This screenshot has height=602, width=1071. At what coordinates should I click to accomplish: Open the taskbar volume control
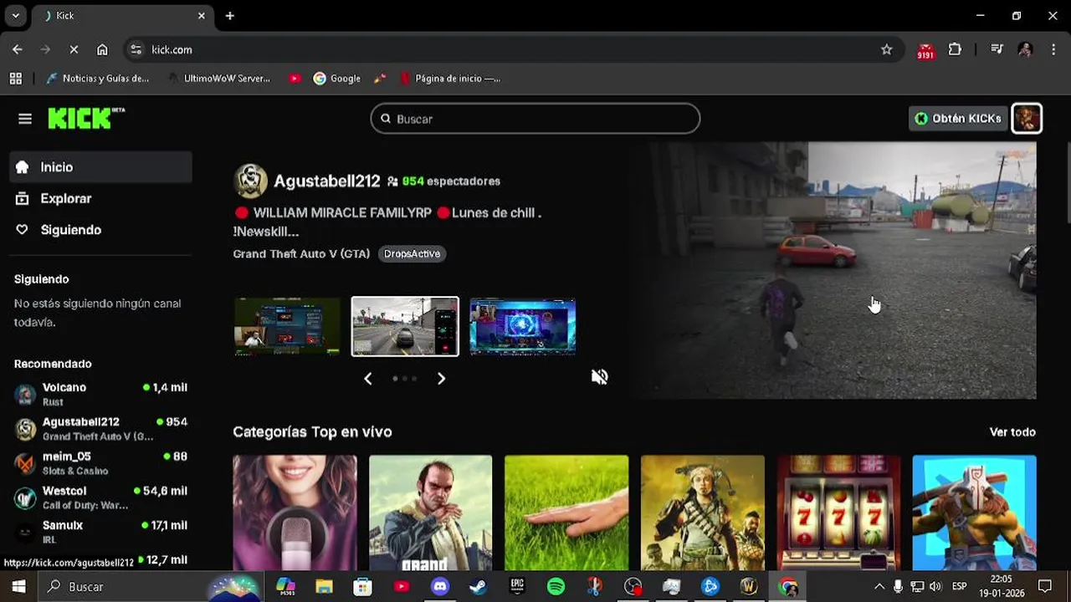935,587
